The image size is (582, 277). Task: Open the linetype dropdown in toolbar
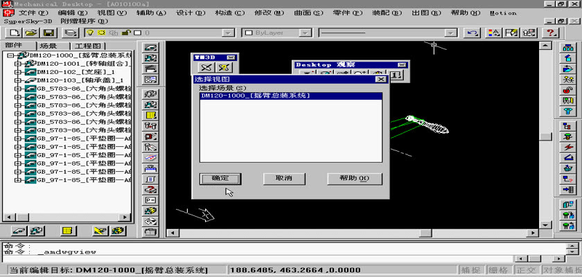pos(452,33)
